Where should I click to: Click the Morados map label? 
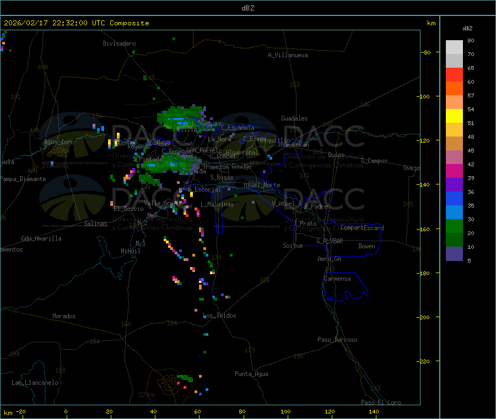64,316
